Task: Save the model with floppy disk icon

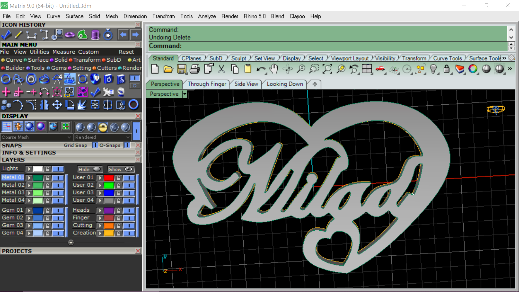Action: (x=181, y=69)
